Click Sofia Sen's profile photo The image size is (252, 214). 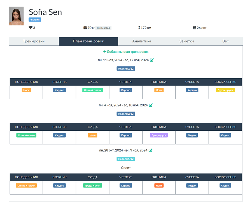(16, 16)
